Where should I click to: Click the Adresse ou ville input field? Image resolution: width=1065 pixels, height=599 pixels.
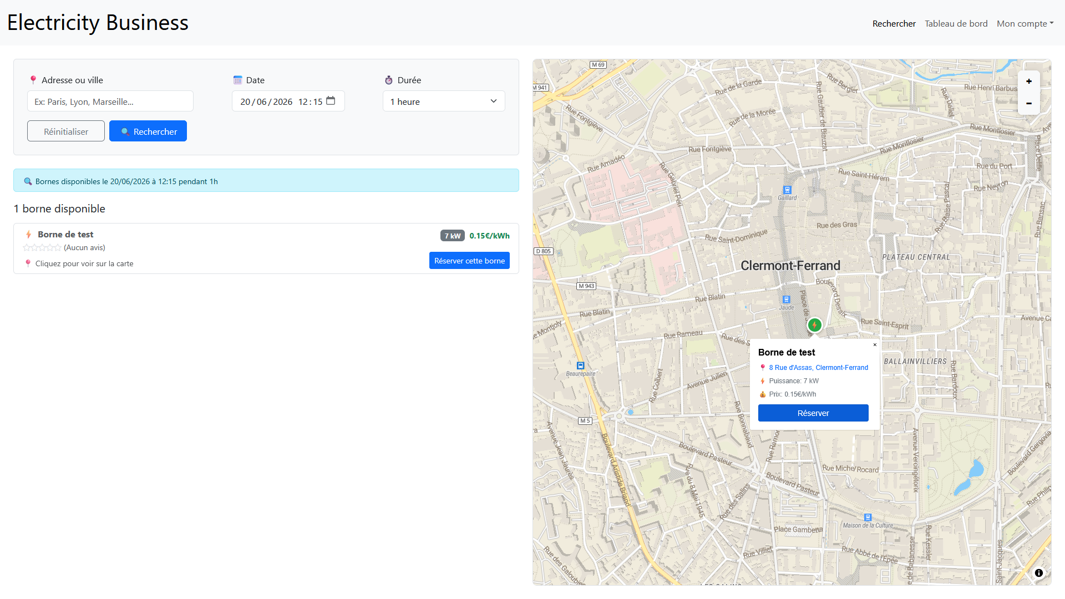(110, 101)
